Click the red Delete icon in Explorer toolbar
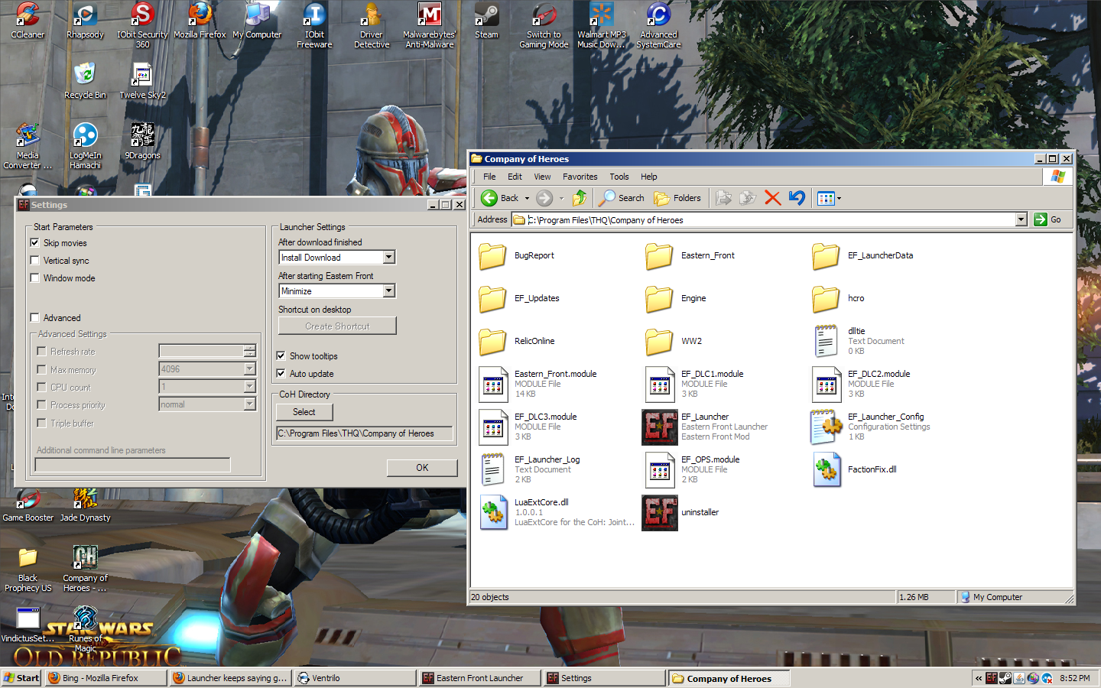Image resolution: width=1101 pixels, height=688 pixels. [x=772, y=198]
